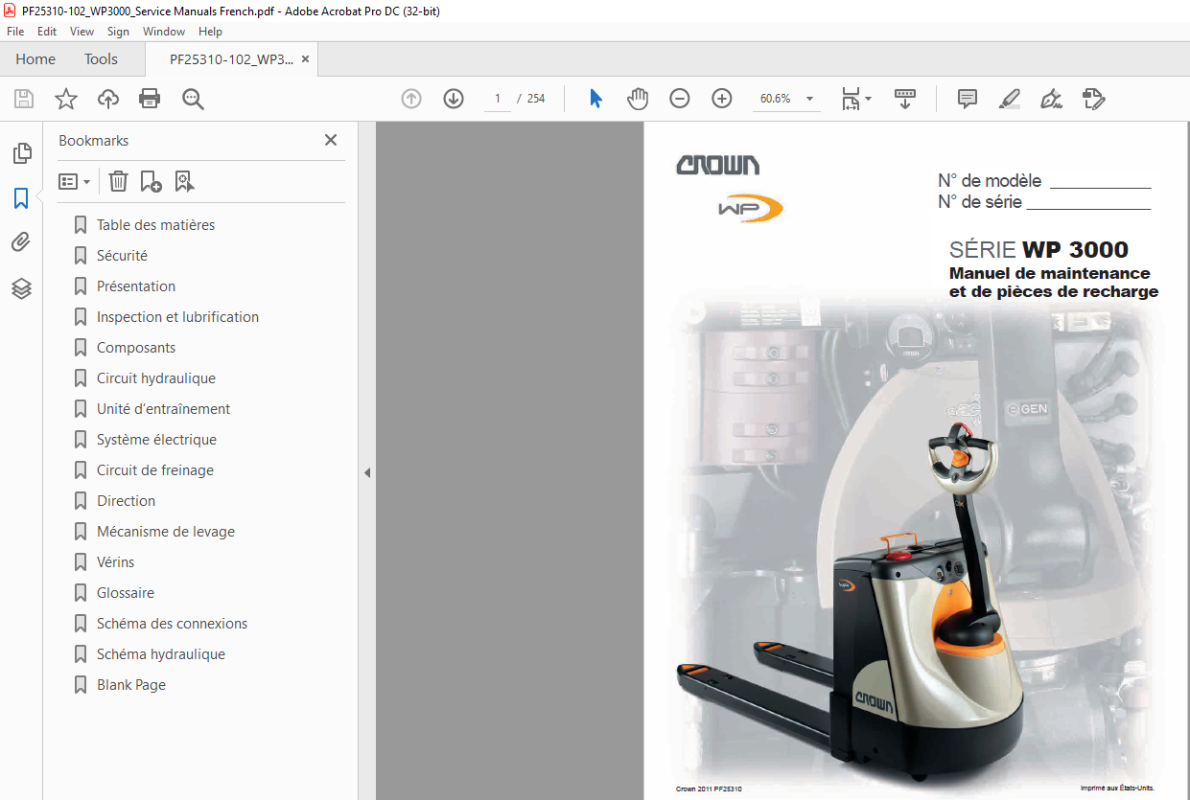Screen dimensions: 1190x800
Task: Go to previous page arrow
Action: 411,99
